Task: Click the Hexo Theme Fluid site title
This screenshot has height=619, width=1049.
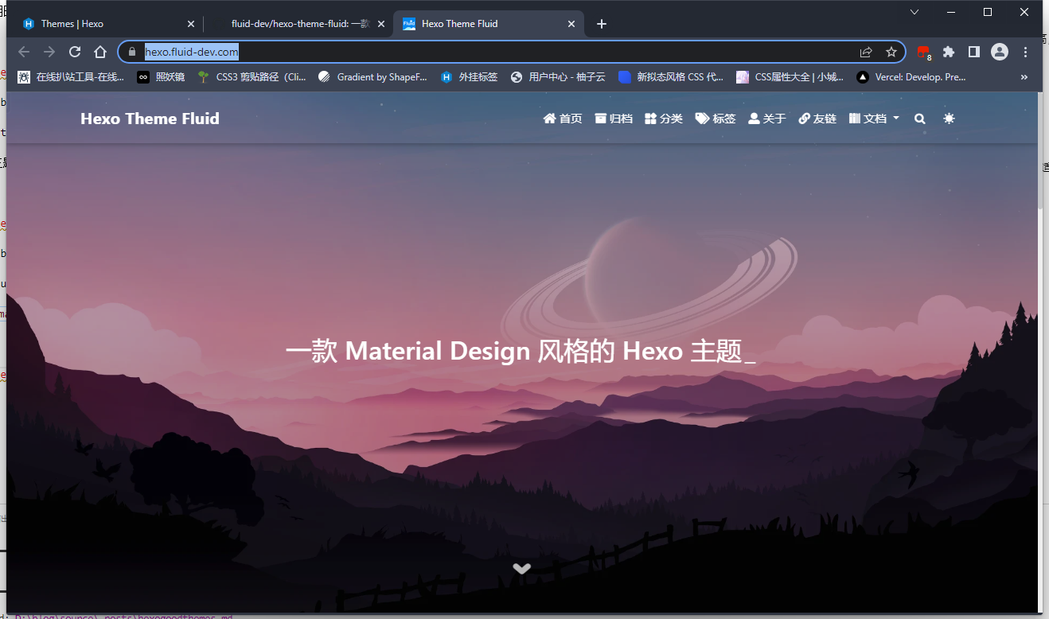Action: [150, 119]
